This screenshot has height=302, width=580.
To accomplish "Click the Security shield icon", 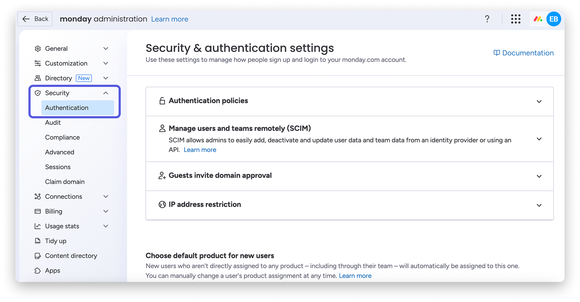I will point(38,93).
